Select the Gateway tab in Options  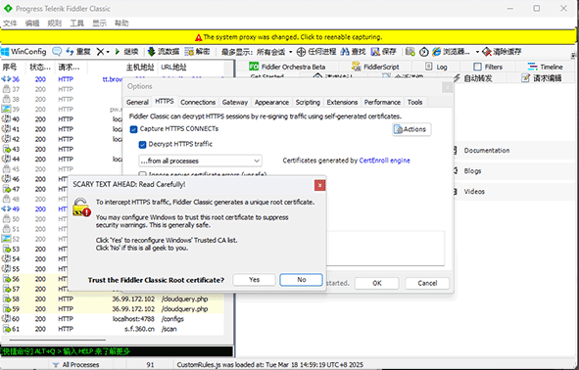pyautogui.click(x=235, y=102)
